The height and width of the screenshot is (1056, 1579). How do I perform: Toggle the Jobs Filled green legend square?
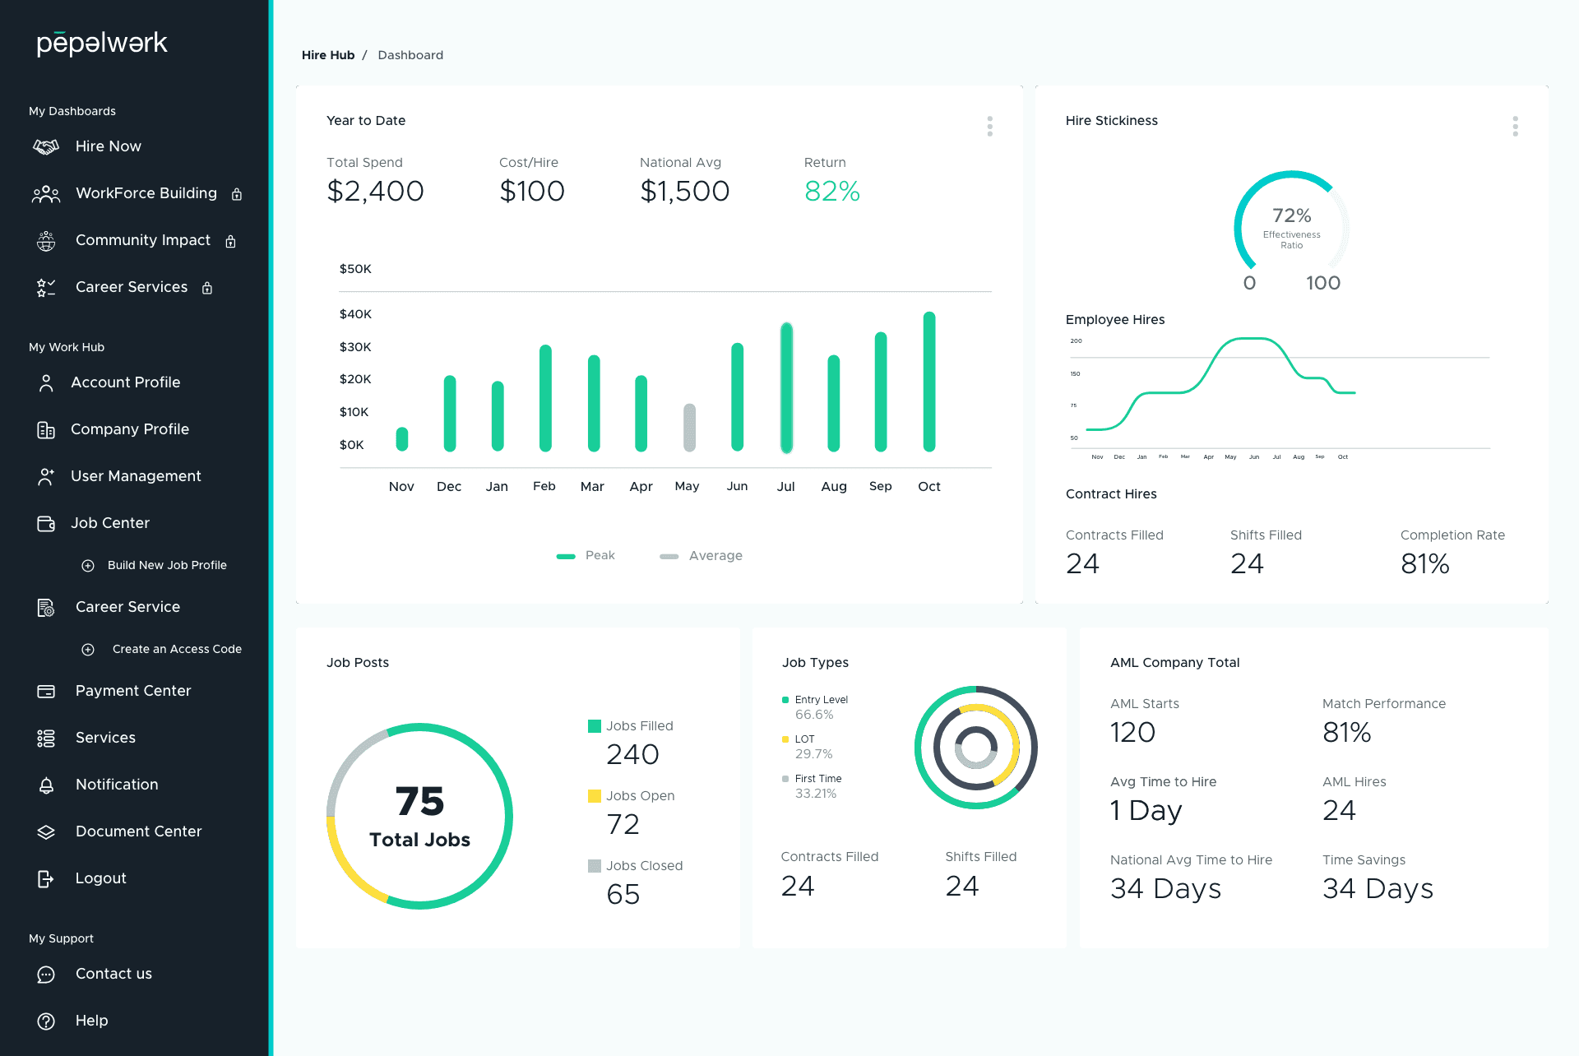click(x=595, y=726)
